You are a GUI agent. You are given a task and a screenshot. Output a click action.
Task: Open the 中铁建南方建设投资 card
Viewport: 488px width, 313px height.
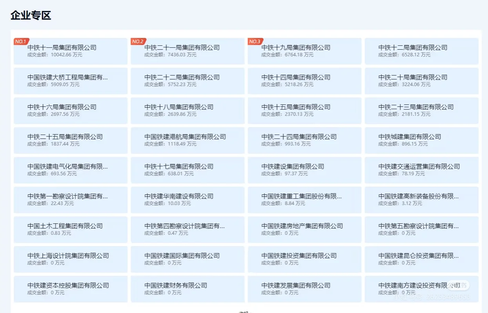click(422, 289)
